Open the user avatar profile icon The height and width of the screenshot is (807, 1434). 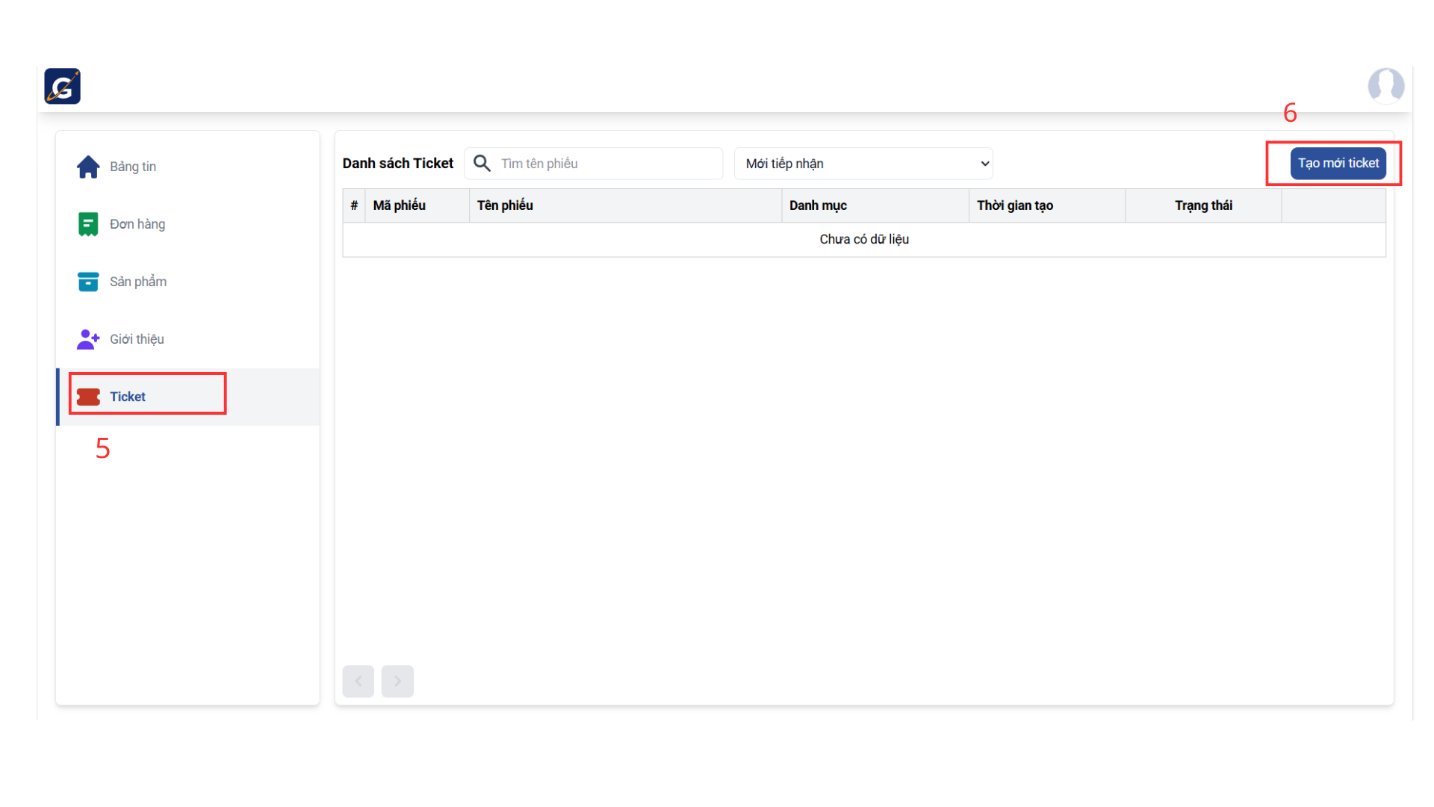coord(1385,85)
